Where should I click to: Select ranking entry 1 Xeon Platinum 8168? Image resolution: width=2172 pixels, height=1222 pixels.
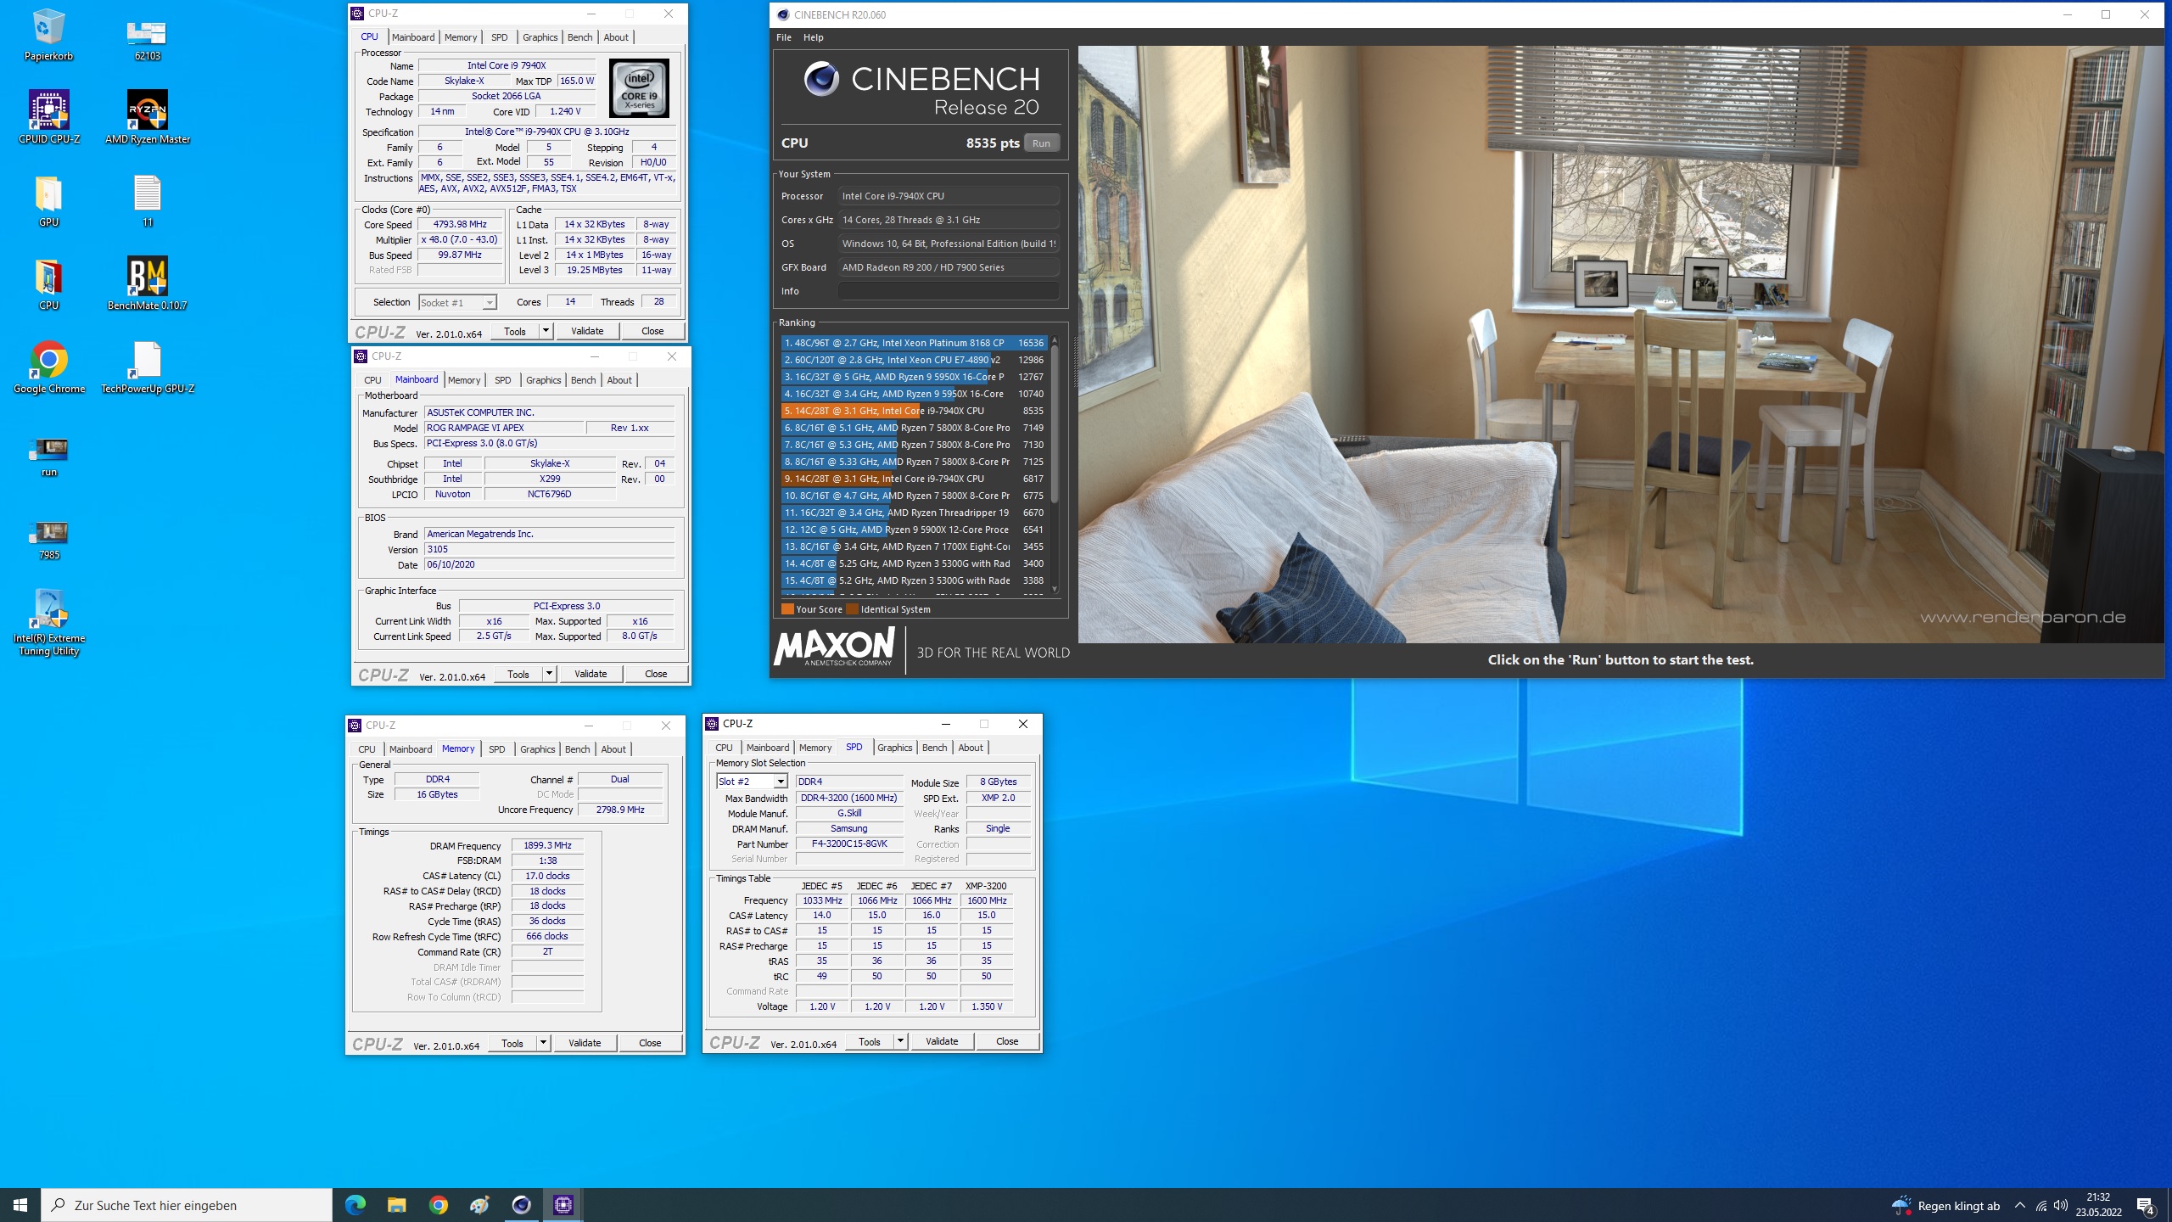pyautogui.click(x=914, y=343)
